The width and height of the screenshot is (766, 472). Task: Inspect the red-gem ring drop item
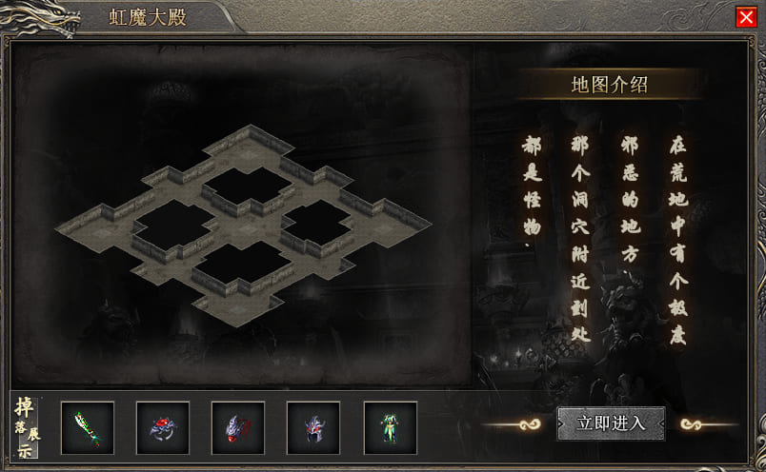click(163, 428)
